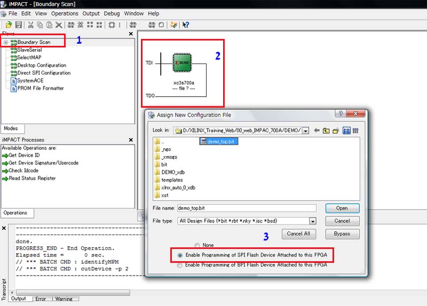Go up one folder level in dialog
The width and height of the screenshot is (427, 306).
pyautogui.click(x=326, y=131)
